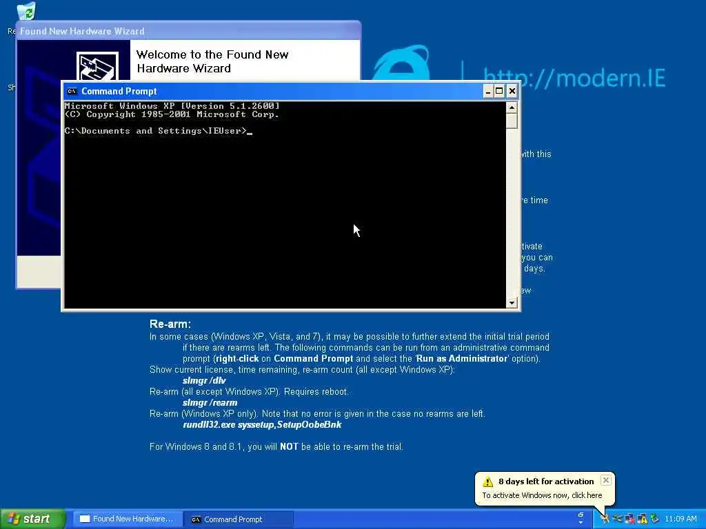Open the Recycle Bin desktop icon

click(x=26, y=11)
